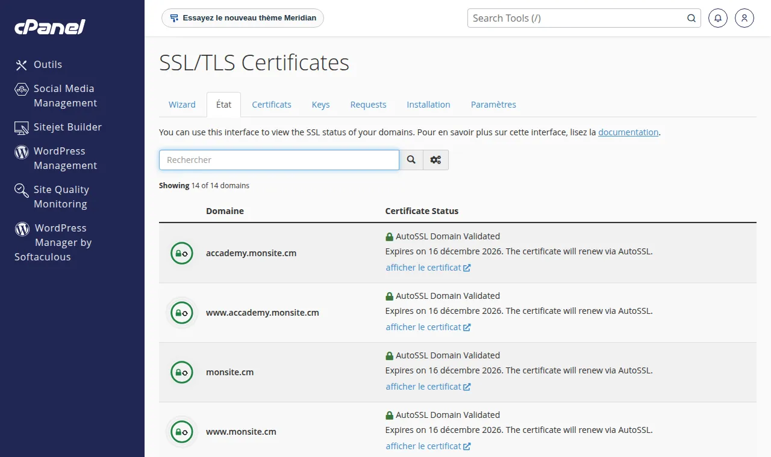
Task: Open Social Media Management icon
Action: coord(22,89)
